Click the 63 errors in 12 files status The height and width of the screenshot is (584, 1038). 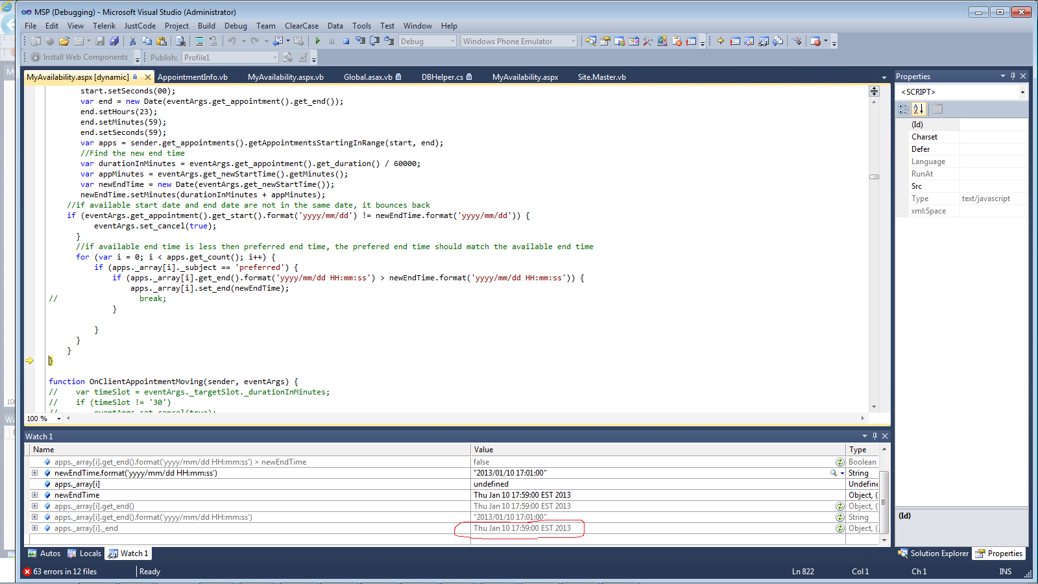click(x=60, y=572)
